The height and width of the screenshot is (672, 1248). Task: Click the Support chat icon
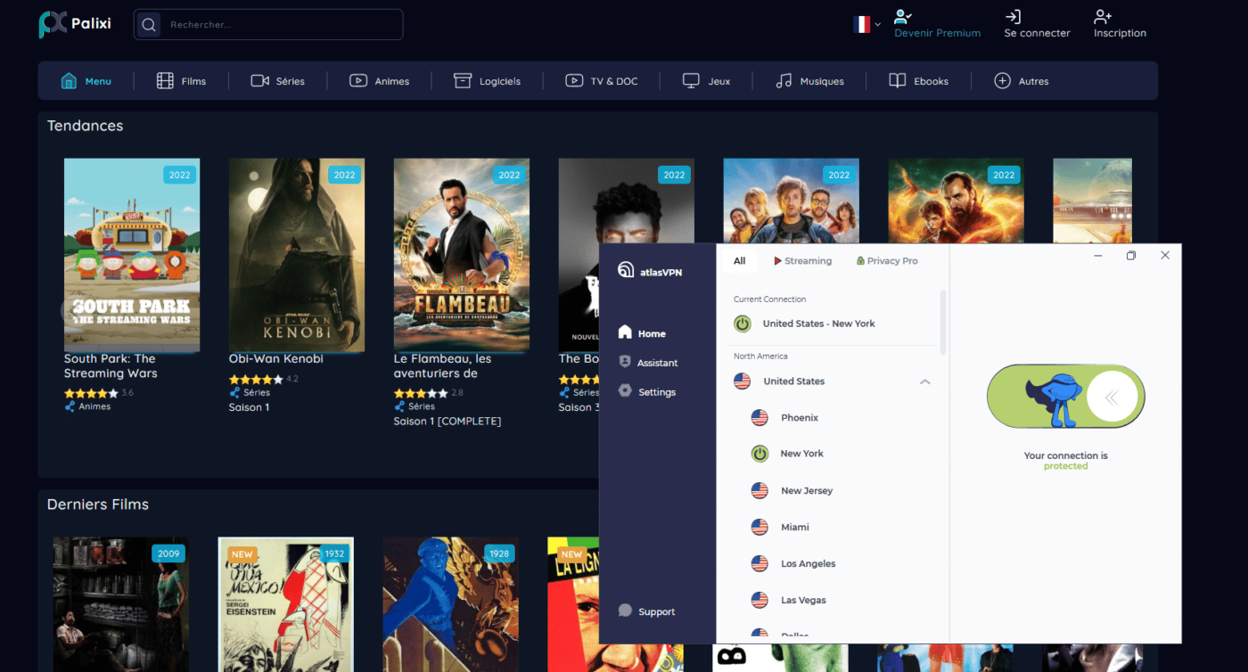(625, 611)
